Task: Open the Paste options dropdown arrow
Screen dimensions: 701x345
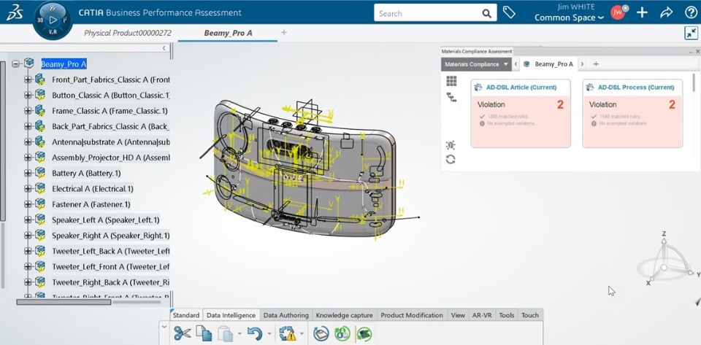Action: point(240,334)
